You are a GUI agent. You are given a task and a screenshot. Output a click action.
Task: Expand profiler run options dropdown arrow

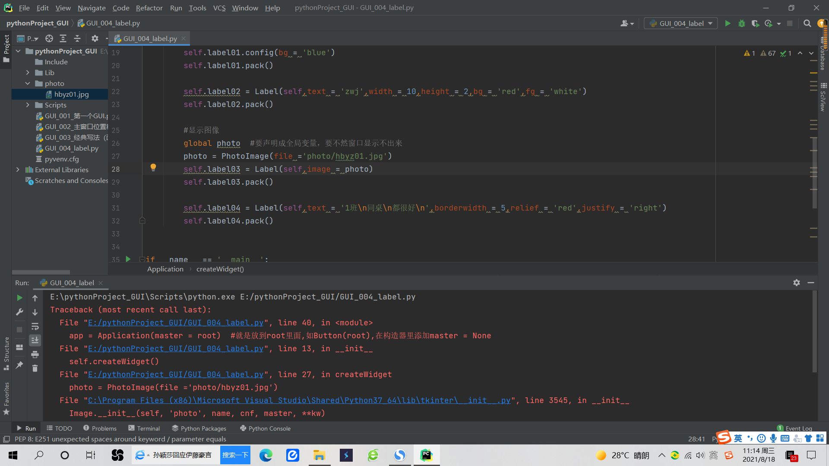779,24
